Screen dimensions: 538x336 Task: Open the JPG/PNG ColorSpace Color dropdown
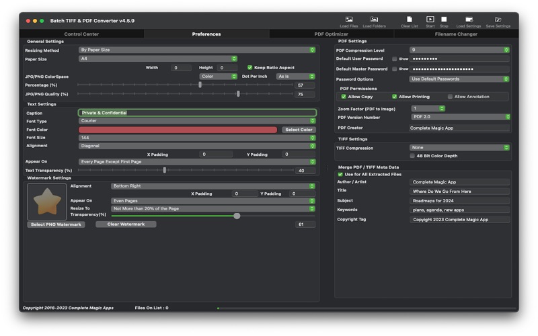(218, 77)
